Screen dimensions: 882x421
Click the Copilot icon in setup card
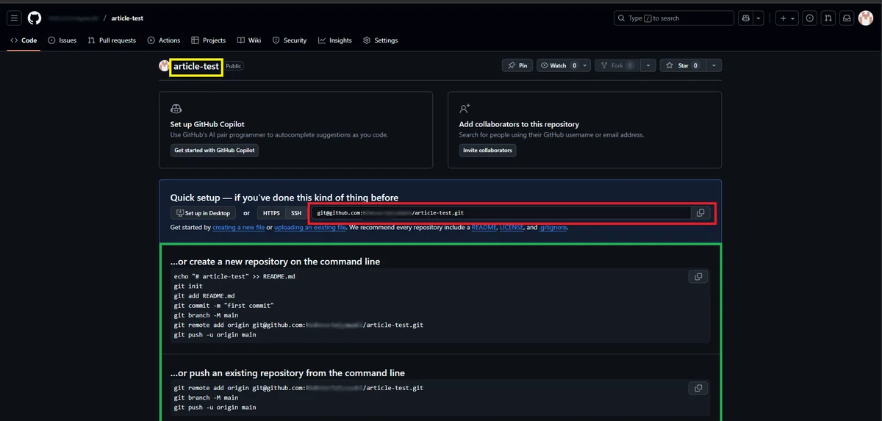(176, 109)
